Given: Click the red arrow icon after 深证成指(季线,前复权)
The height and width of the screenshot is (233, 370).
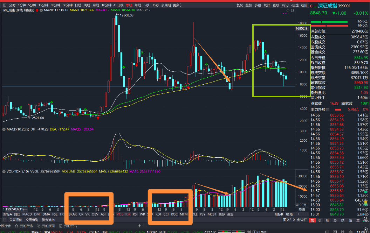Looking at the screenshot, I should (x=37, y=10).
